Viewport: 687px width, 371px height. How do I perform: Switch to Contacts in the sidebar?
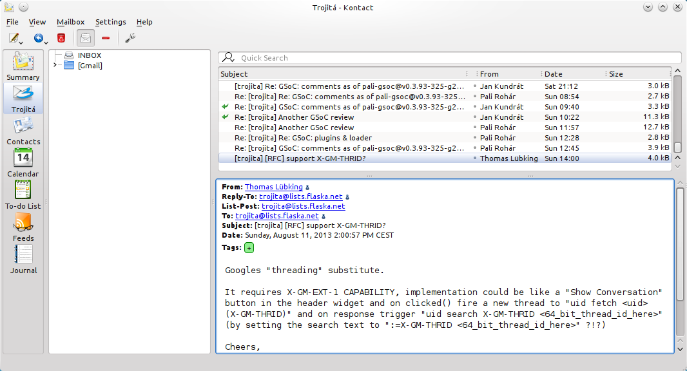coord(23,130)
